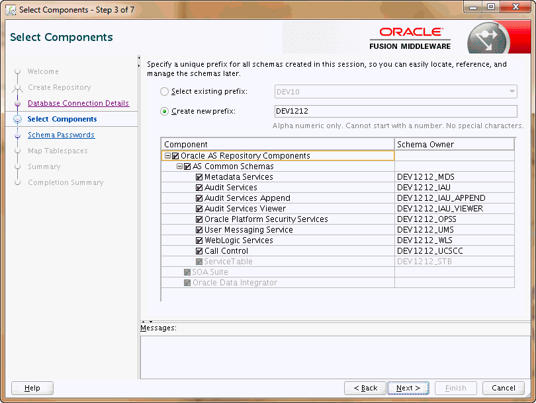This screenshot has width=536, height=403.
Task: Toggle the Audit Services checkbox
Action: tap(199, 188)
